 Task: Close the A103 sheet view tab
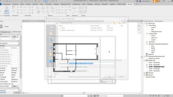coord(122,21)
